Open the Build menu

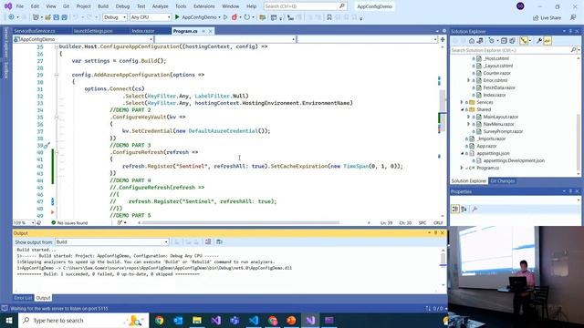tap(103, 6)
